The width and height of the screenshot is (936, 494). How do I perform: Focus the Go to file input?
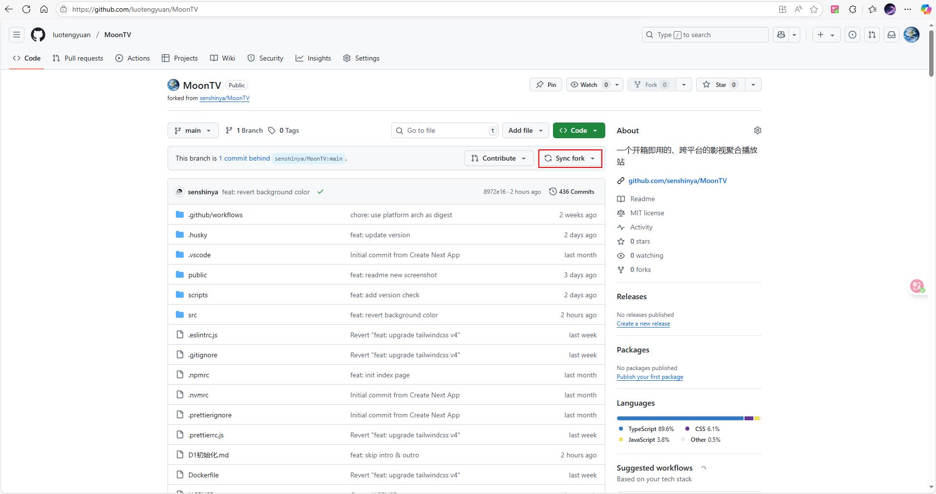(445, 130)
